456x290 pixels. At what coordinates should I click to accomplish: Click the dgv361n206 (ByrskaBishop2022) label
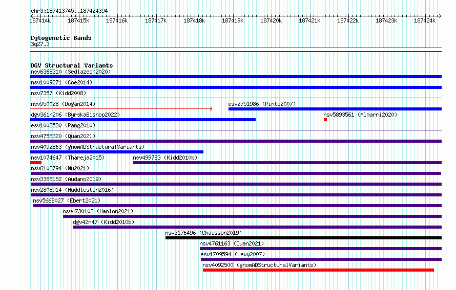[75, 115]
